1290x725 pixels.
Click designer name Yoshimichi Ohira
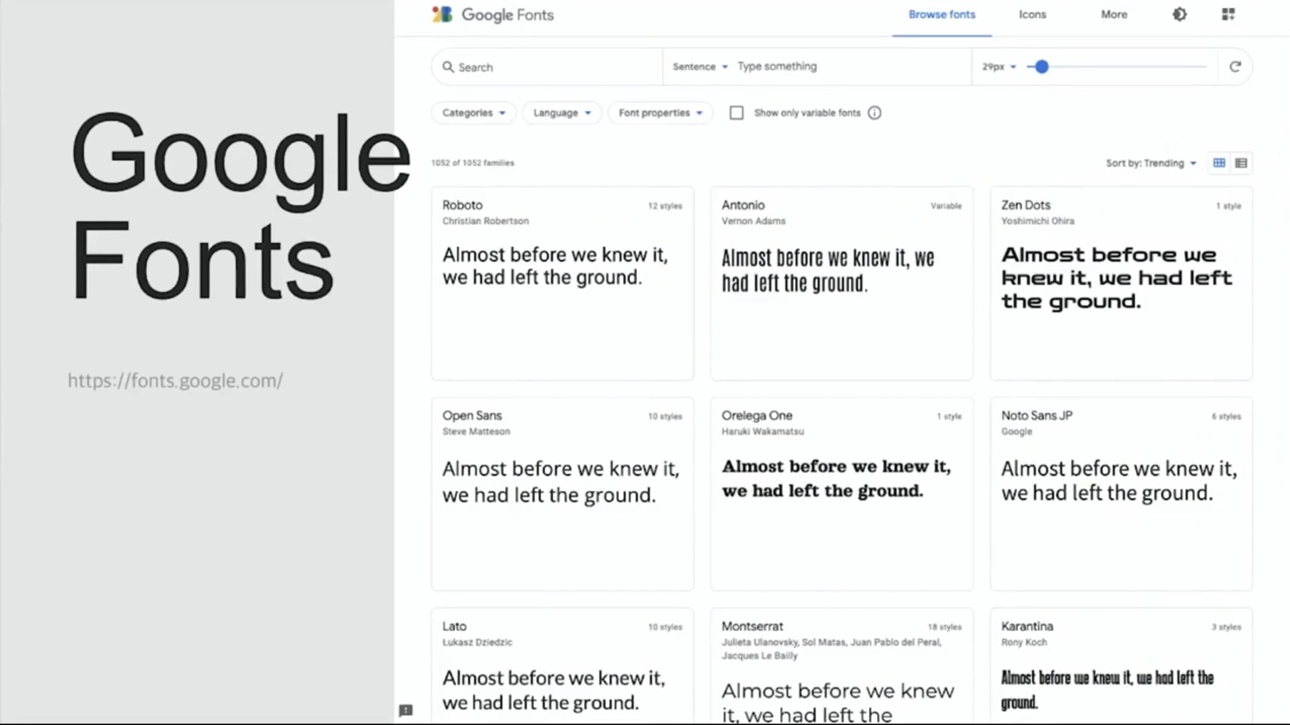tap(1037, 221)
